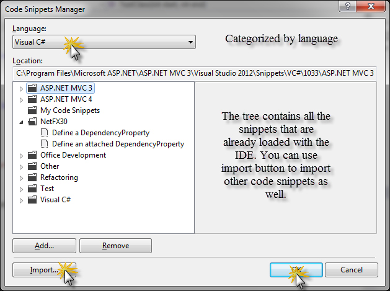Collapse the NetFX30 folder arrow
This screenshot has width=390, height=291.
tap(21, 122)
